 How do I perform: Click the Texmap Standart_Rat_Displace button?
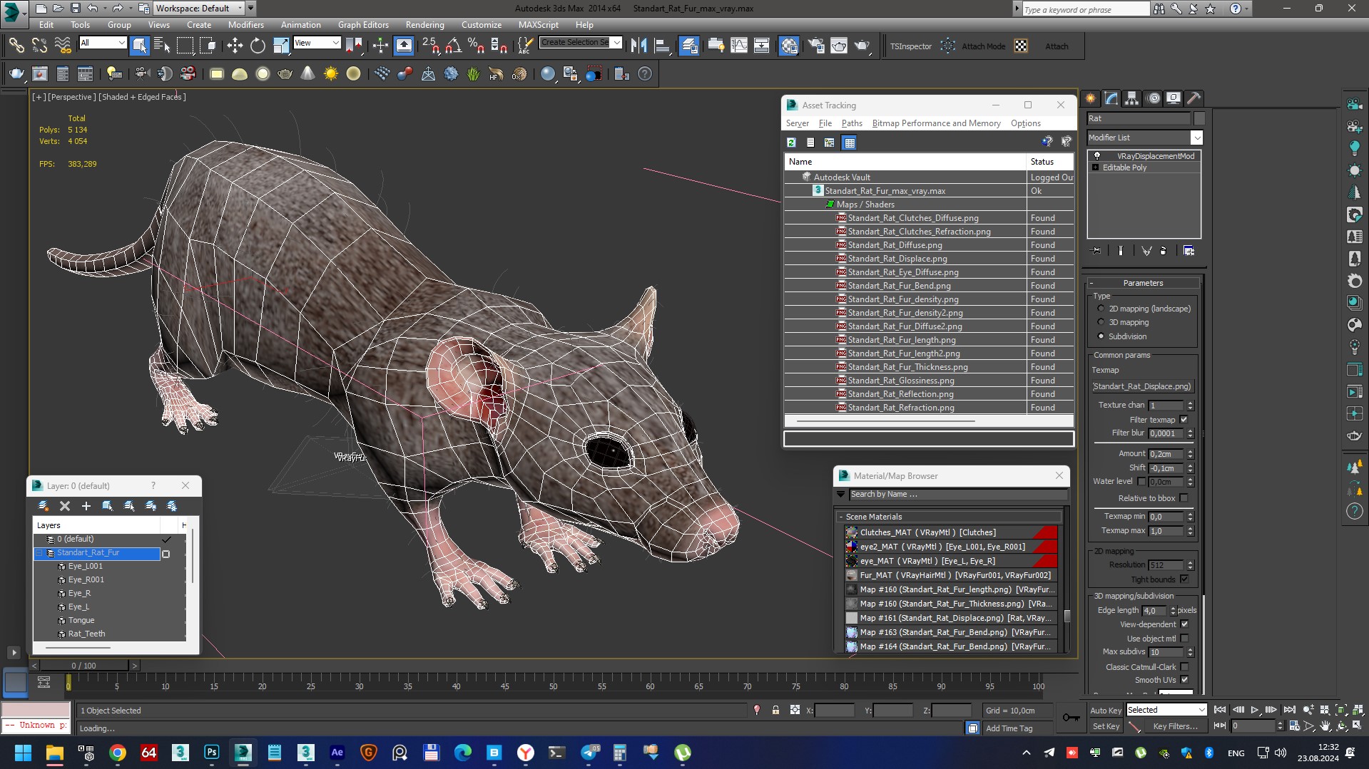click(1142, 387)
